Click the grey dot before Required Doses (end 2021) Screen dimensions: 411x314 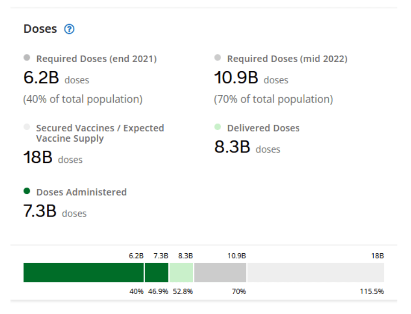[27, 58]
